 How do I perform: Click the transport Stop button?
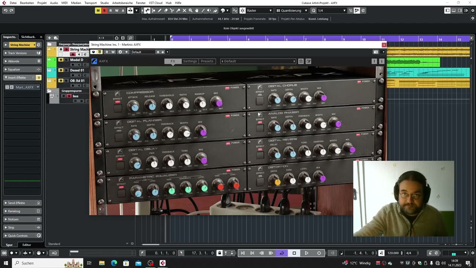(294, 253)
